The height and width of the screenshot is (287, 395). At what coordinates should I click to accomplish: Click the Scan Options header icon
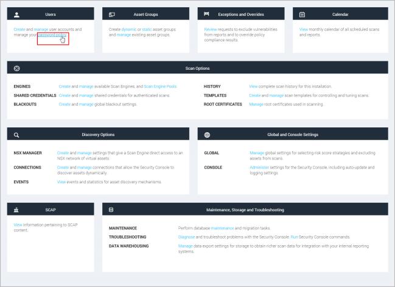(x=16, y=69)
